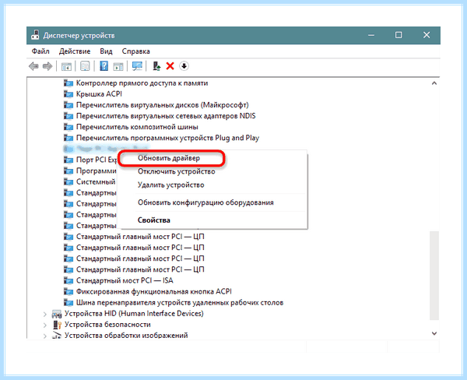Click the blue Help question-mark icon
Image resolution: width=467 pixels, height=380 pixels.
104,66
